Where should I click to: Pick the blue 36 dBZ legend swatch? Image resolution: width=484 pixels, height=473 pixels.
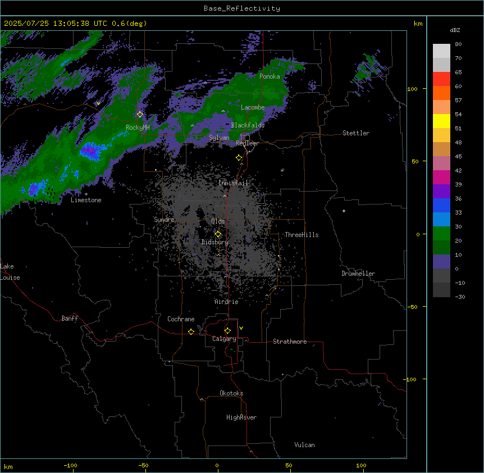click(x=441, y=205)
